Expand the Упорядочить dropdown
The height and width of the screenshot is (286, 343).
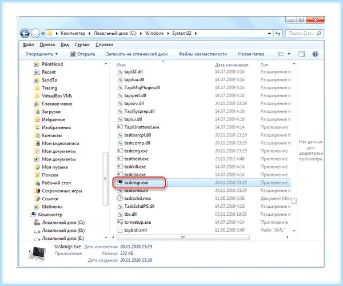pos(42,54)
